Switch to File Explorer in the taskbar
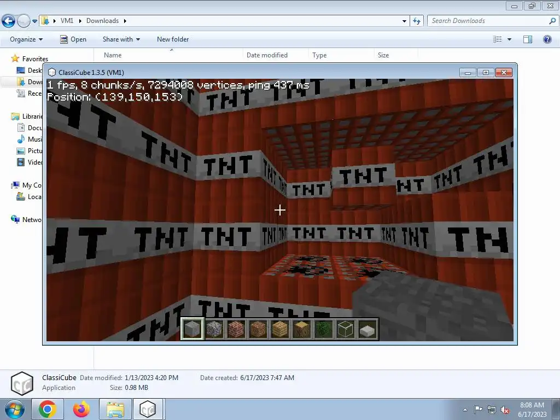Image resolution: width=560 pixels, height=420 pixels. (x=115, y=409)
